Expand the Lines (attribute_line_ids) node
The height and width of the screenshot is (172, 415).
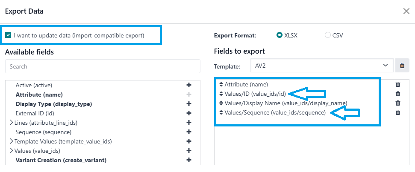point(11,123)
